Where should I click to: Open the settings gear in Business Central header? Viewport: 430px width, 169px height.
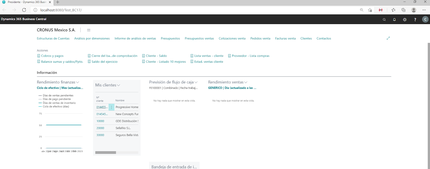[404, 19]
